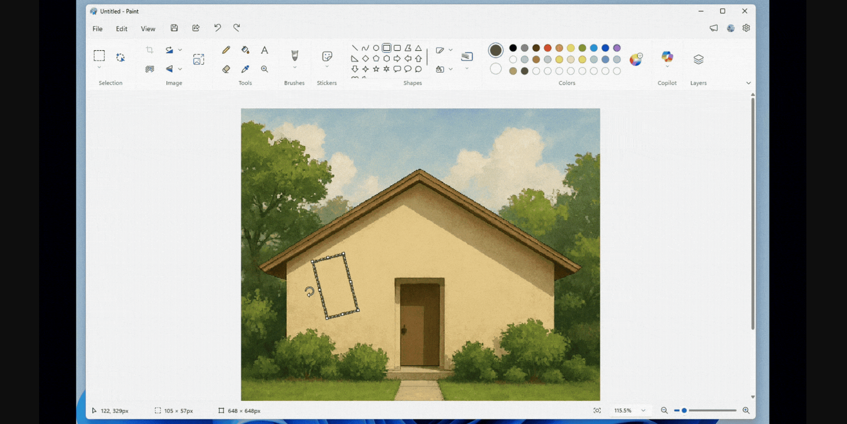847x424 pixels.
Task: Click the Share button
Action: pos(196,28)
